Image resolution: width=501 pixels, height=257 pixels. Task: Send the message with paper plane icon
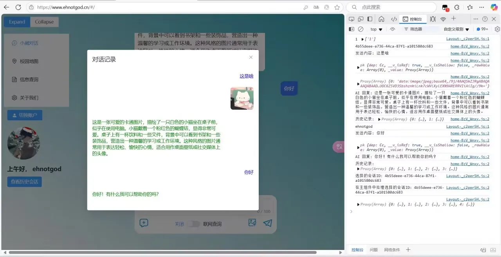267,223
